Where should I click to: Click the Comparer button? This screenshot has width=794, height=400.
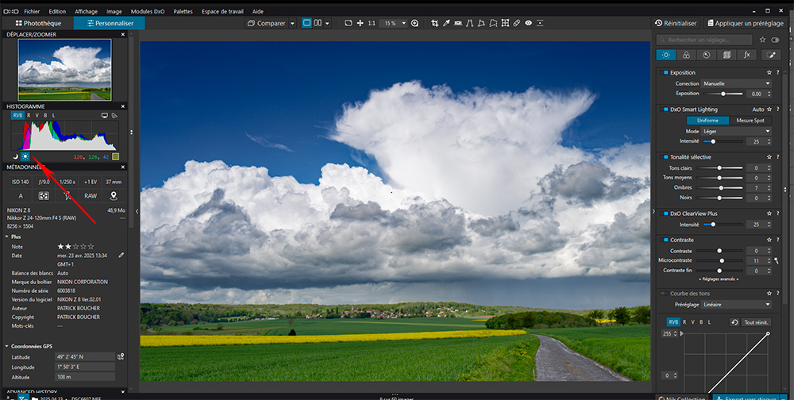click(267, 23)
